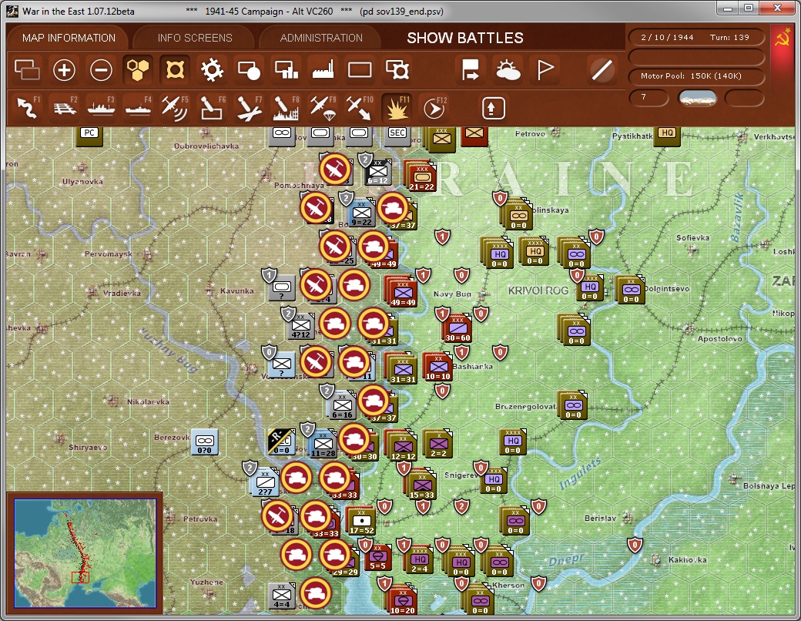Toggle the hex grid honeycomb button

(138, 70)
